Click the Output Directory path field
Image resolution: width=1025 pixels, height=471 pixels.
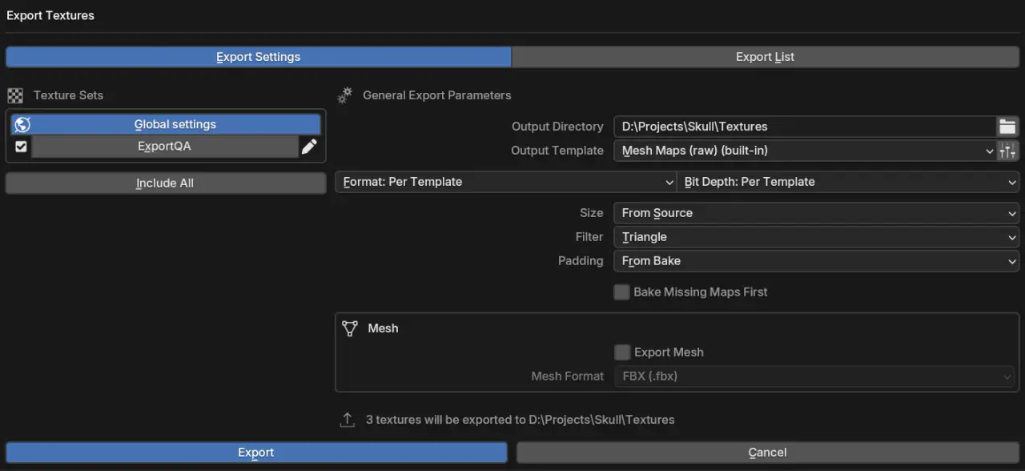805,127
